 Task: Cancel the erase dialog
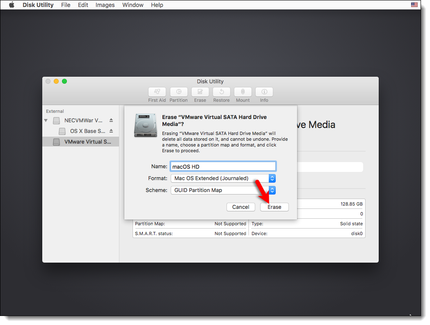[241, 207]
